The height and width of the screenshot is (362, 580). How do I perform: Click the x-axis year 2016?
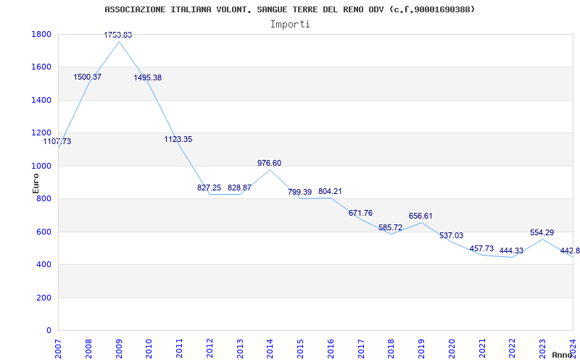(331, 349)
